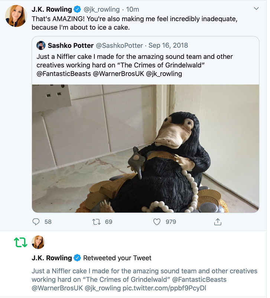Click the verified badge beside @jk_rowling
Image resolution: width=270 pixels, height=298 pixels.
[x=78, y=9]
